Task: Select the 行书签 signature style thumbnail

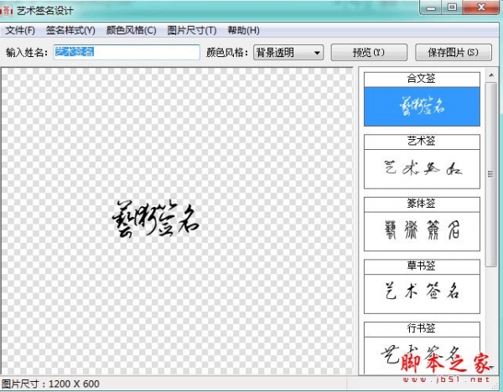Action: [x=422, y=350]
